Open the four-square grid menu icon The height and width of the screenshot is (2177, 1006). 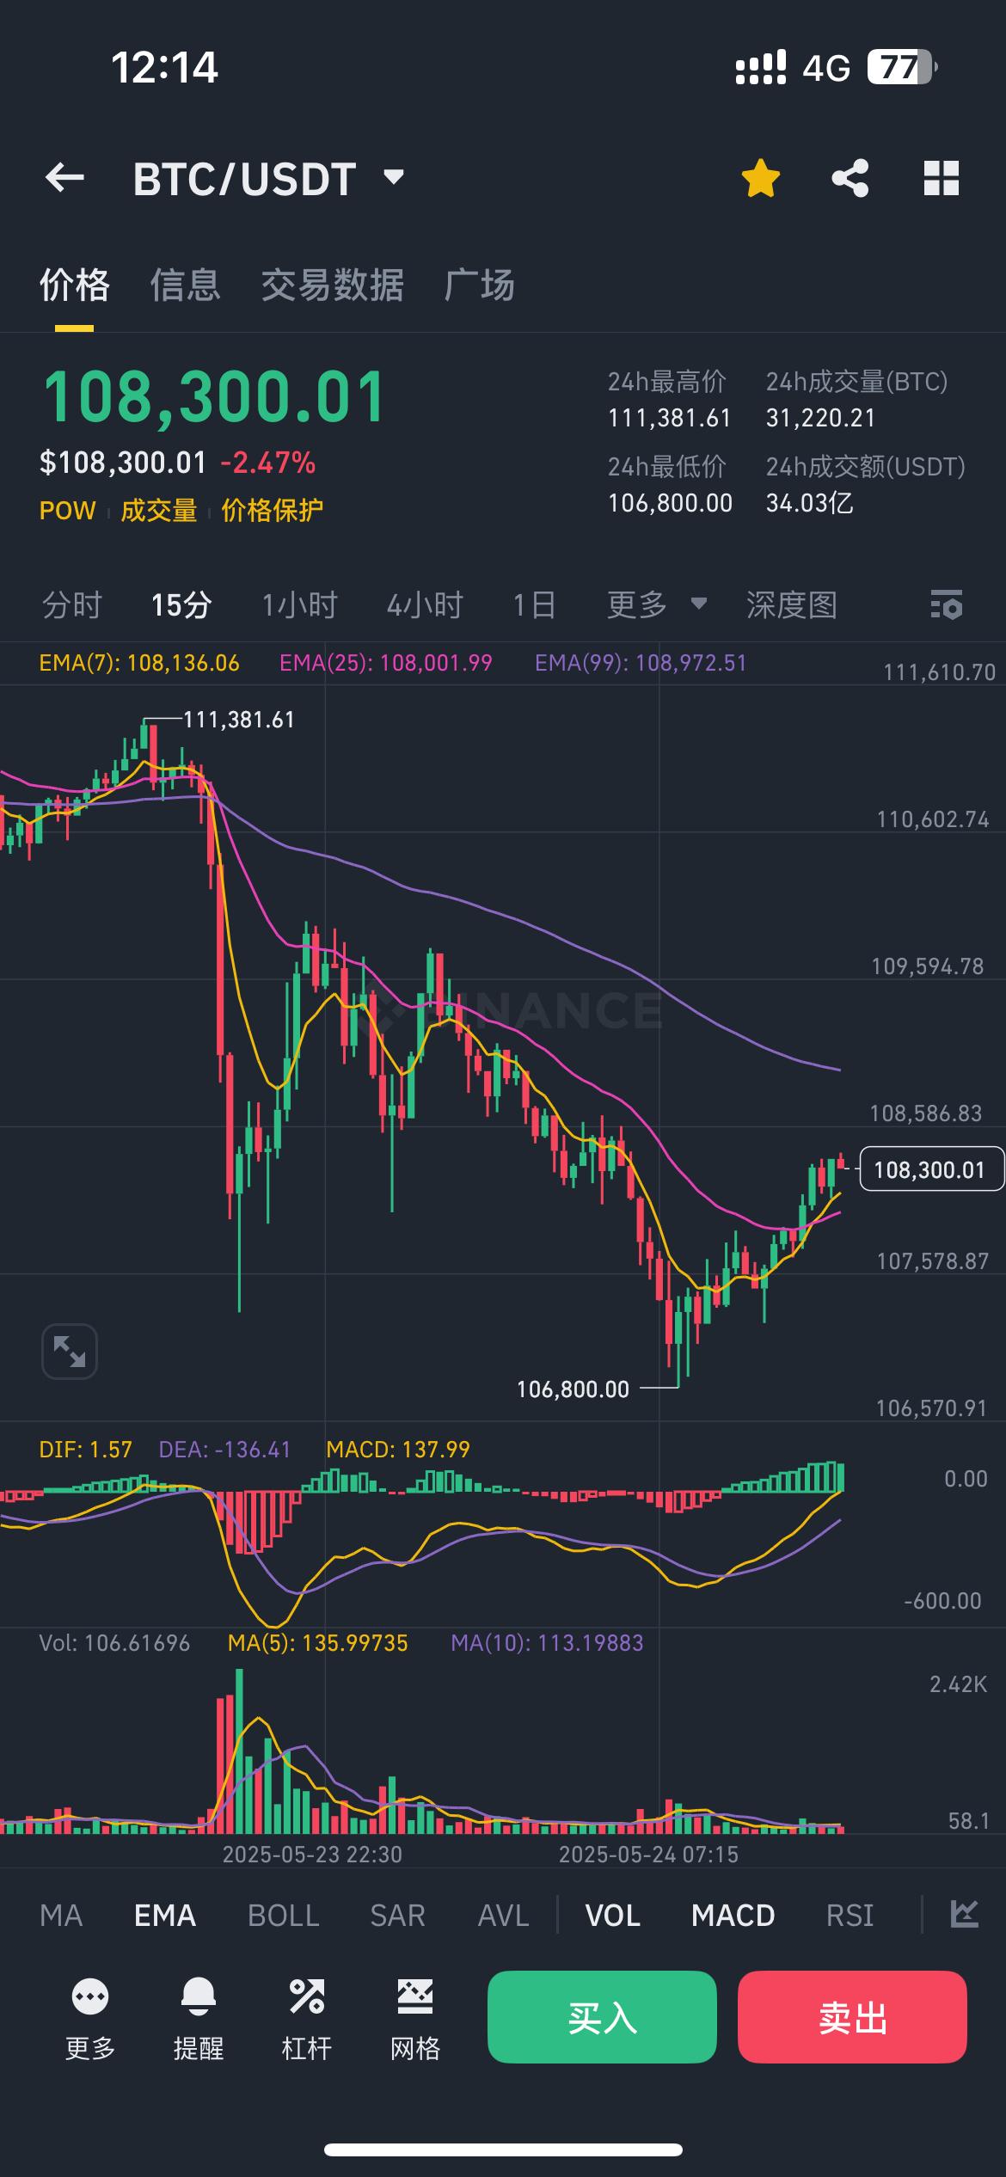(941, 179)
